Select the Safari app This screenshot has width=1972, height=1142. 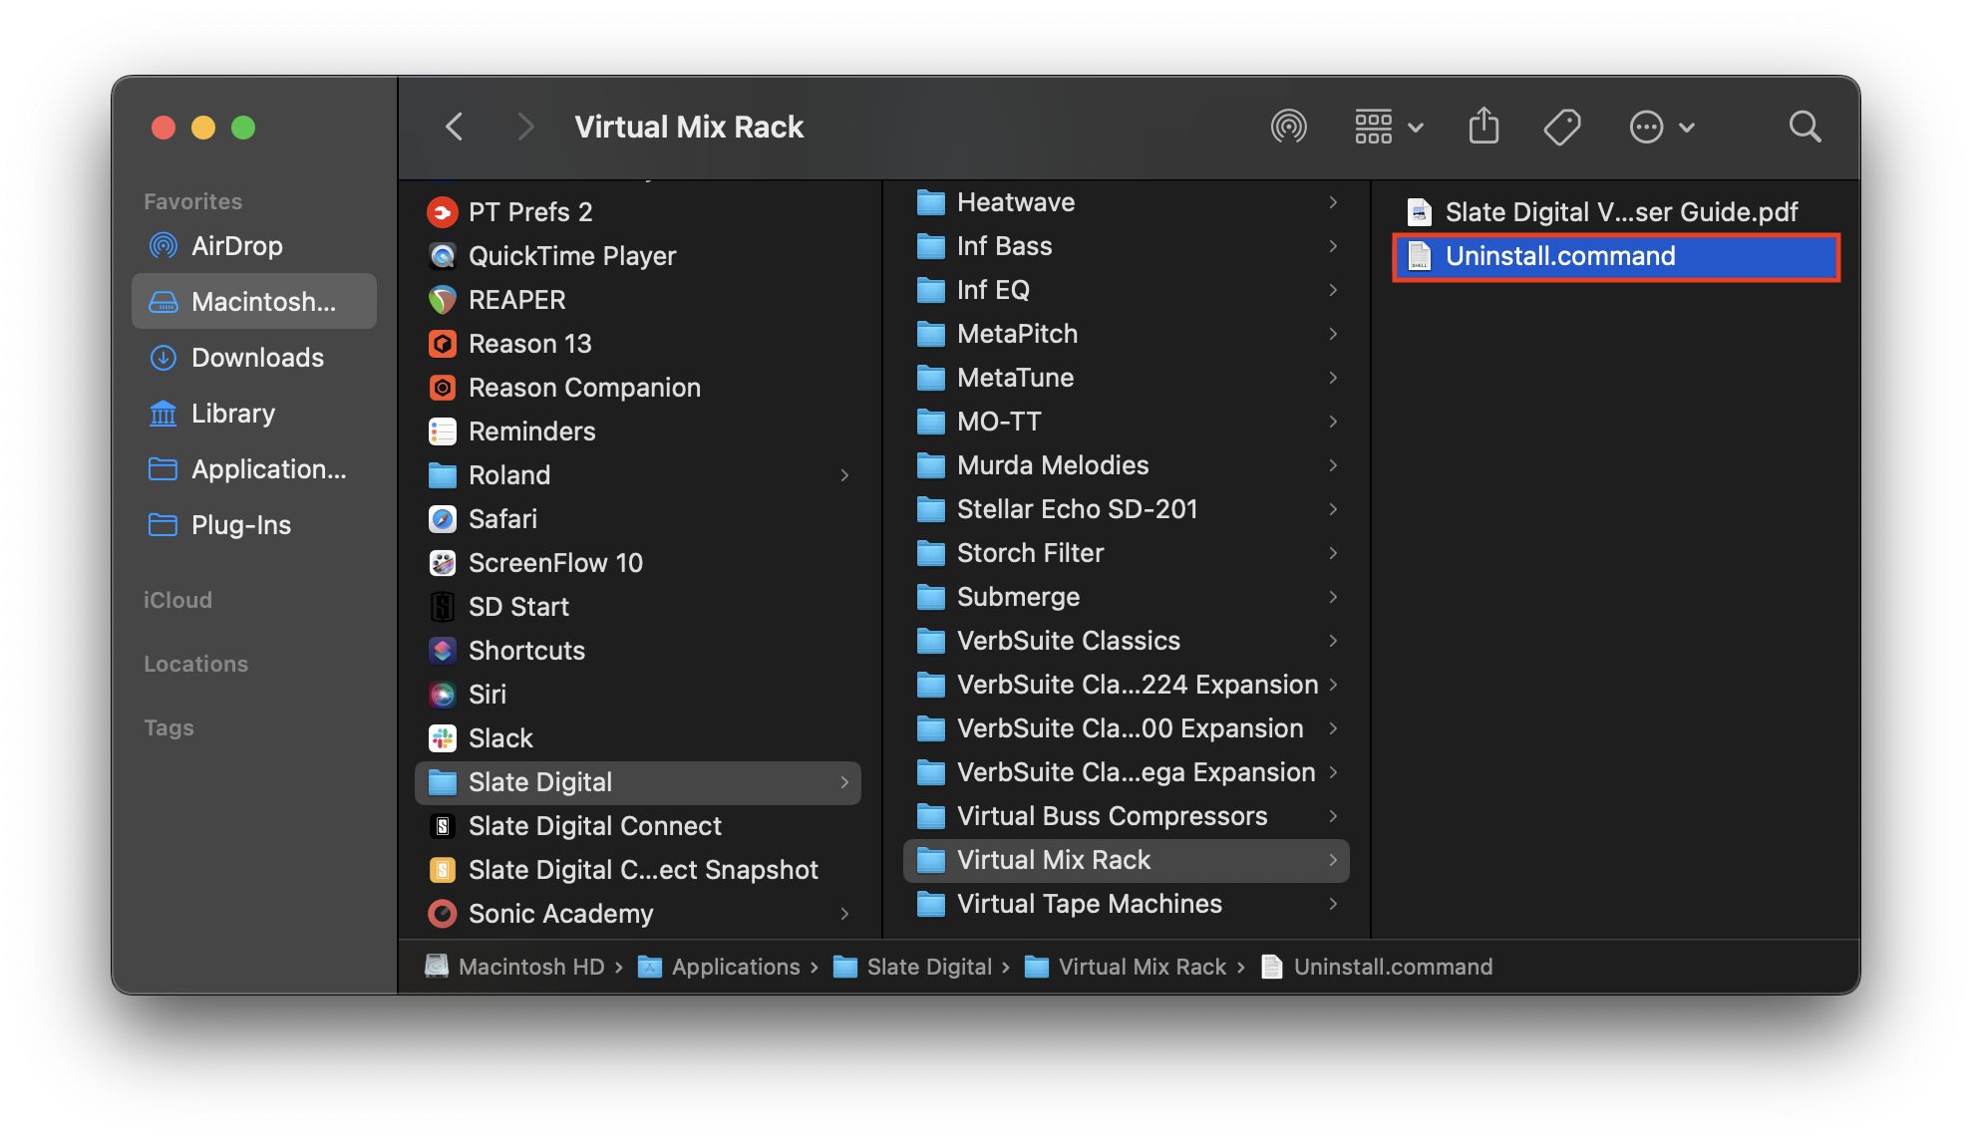coord(638,519)
